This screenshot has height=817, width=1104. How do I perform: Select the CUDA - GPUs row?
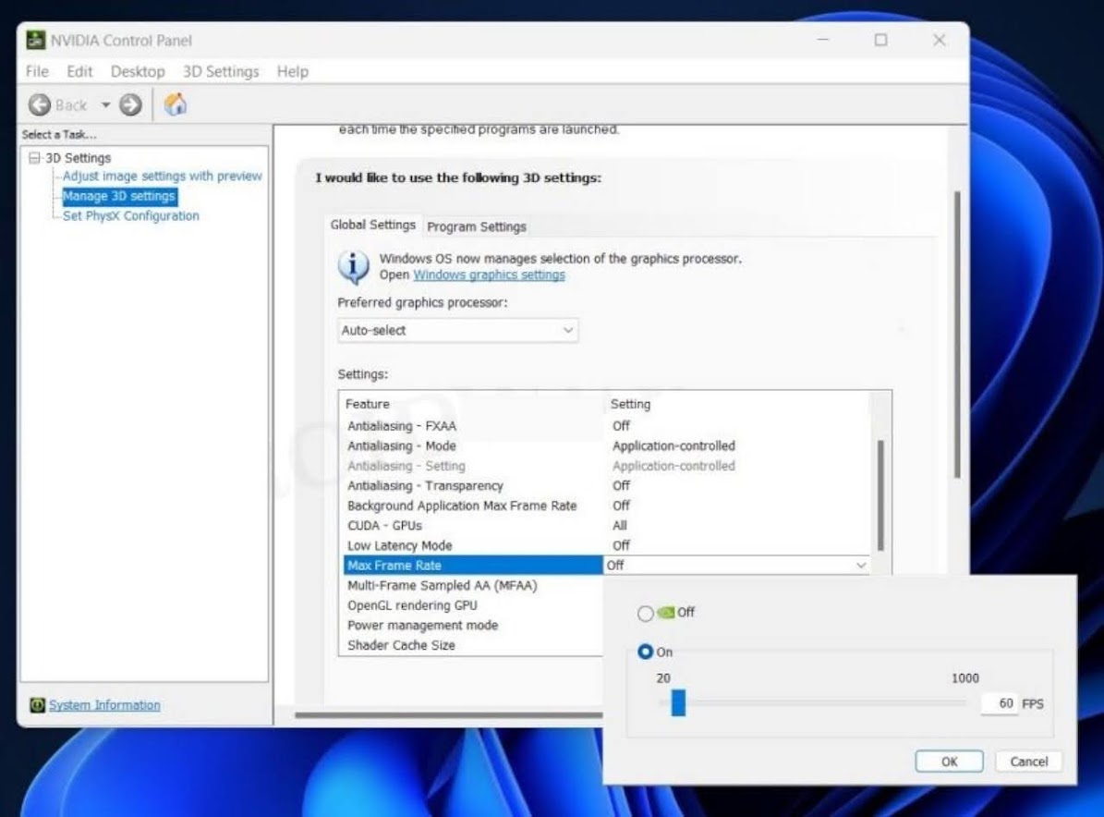[x=608, y=526]
